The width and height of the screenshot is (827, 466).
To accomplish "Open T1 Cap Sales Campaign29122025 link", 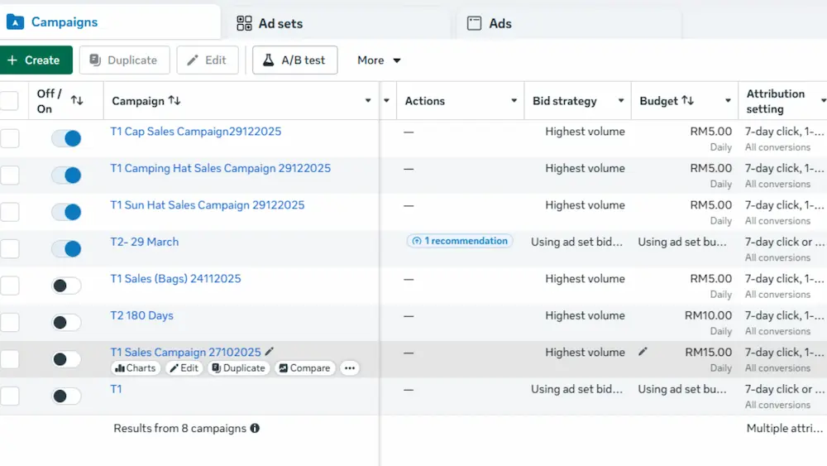I will pyautogui.click(x=196, y=132).
